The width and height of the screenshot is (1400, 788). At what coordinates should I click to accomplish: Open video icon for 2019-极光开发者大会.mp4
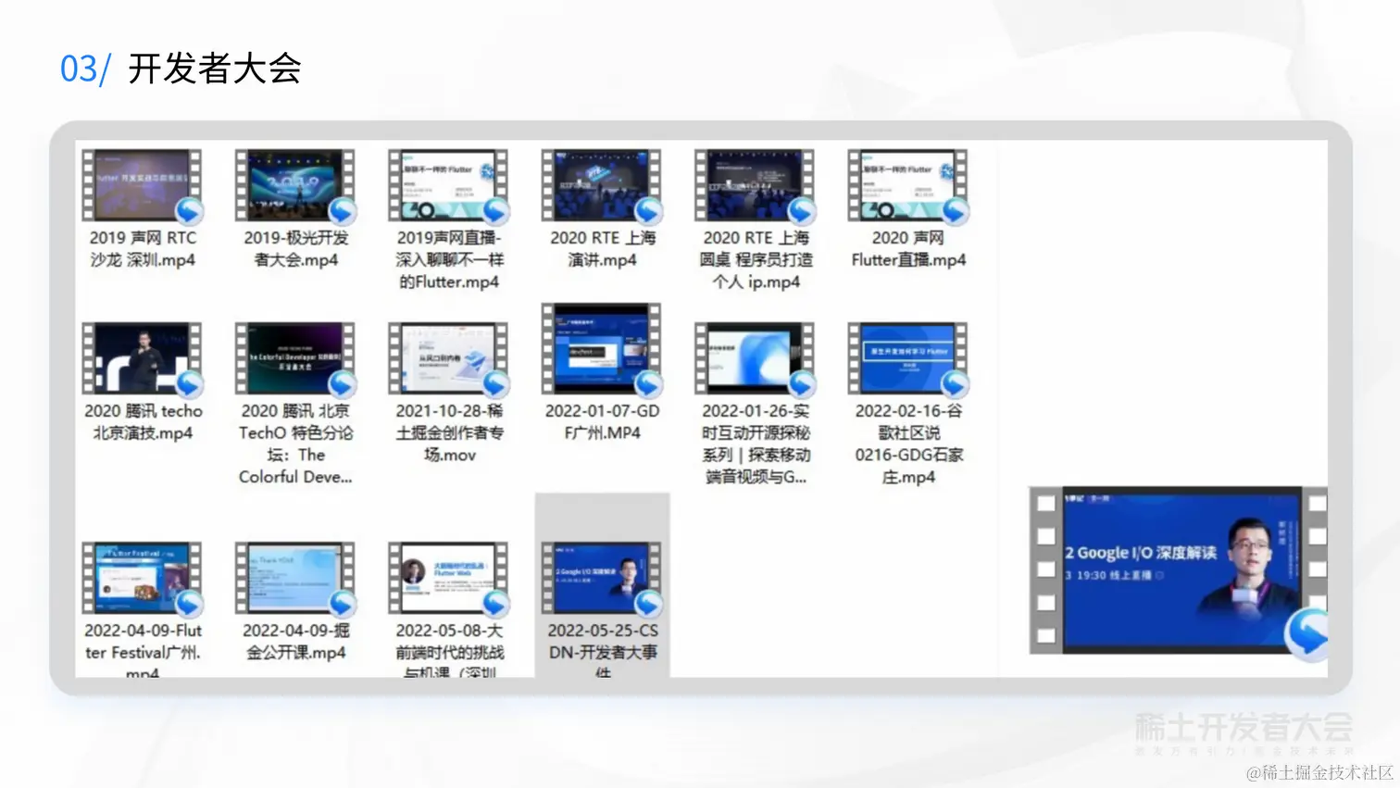click(295, 186)
